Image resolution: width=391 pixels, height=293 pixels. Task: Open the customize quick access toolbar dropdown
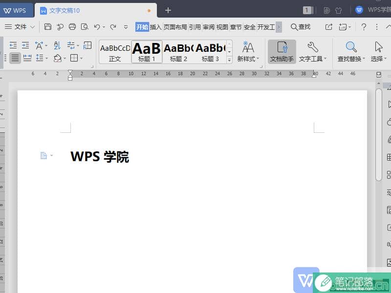[126, 27]
